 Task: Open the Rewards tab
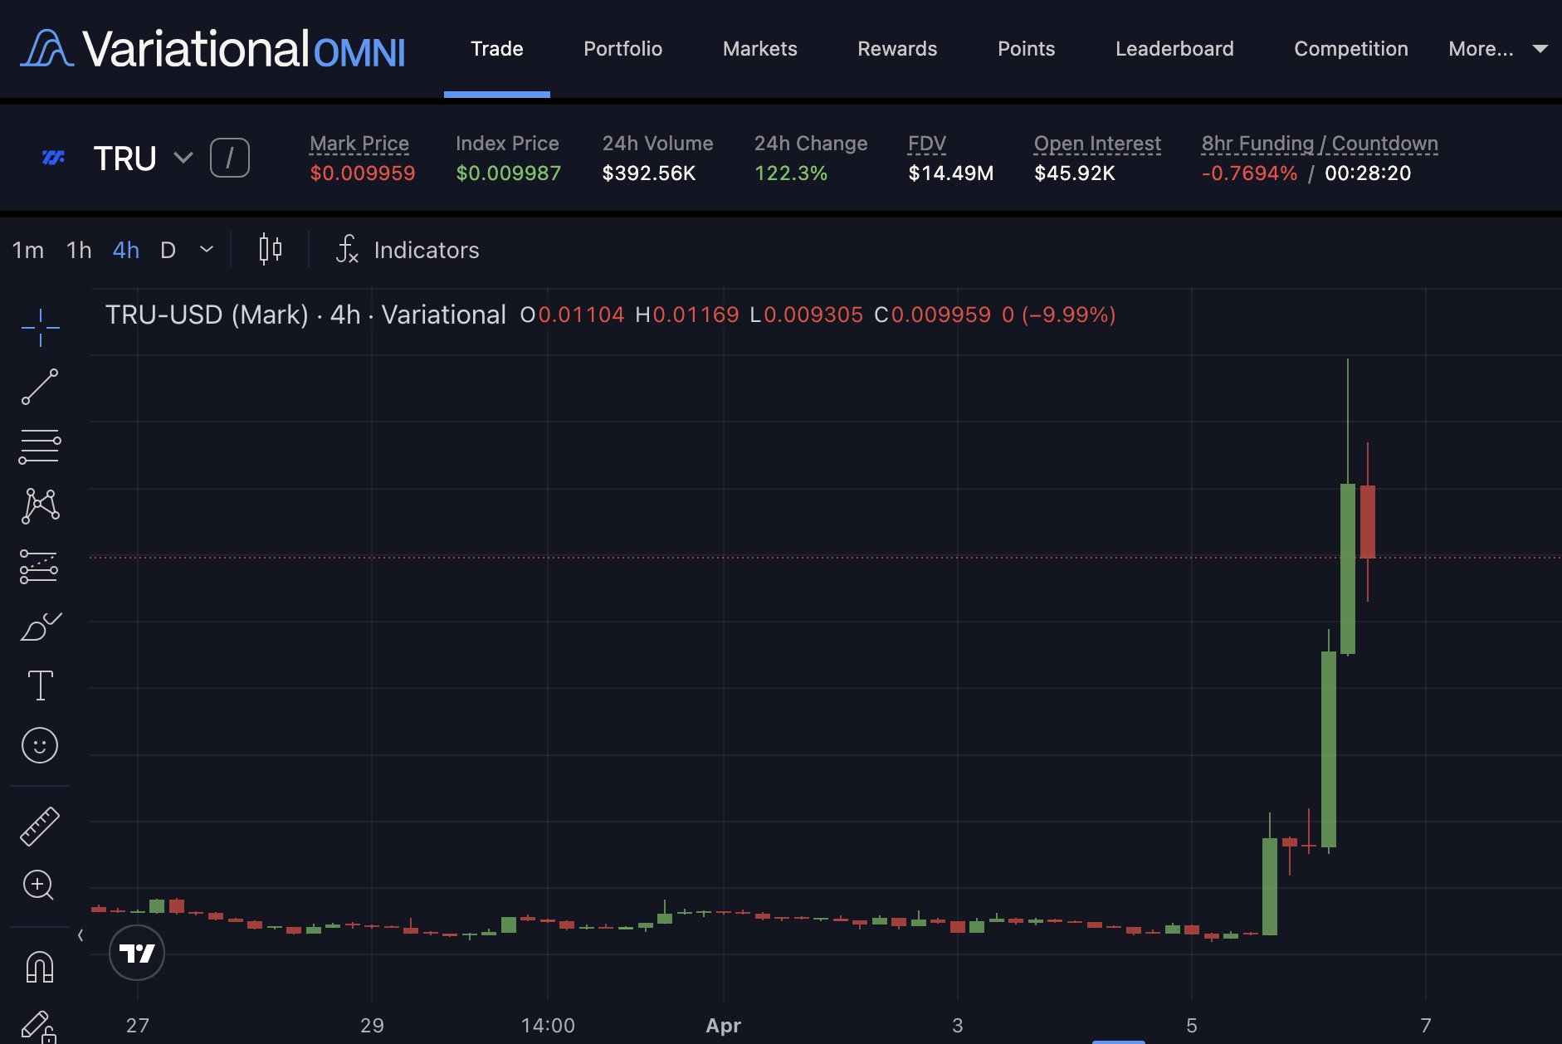[x=897, y=49]
